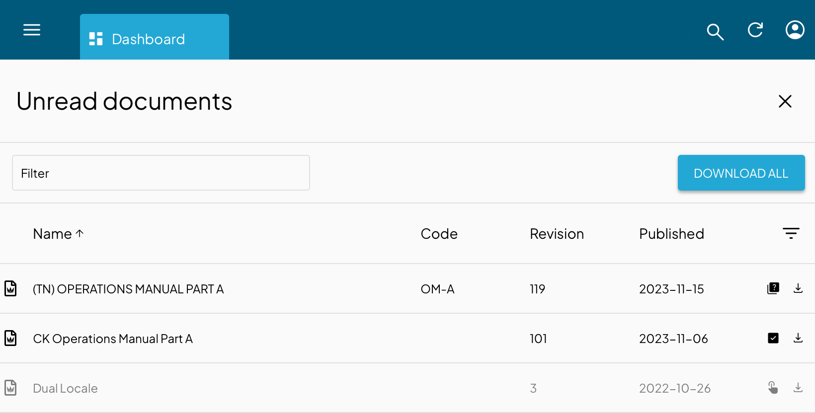Click the search icon in the top bar
The height and width of the screenshot is (413, 815).
(x=715, y=31)
